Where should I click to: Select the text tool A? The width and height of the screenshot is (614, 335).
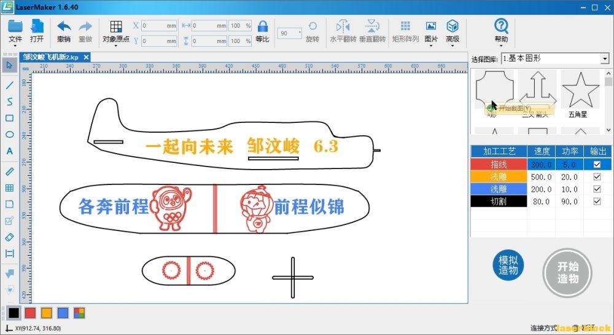tap(10, 151)
